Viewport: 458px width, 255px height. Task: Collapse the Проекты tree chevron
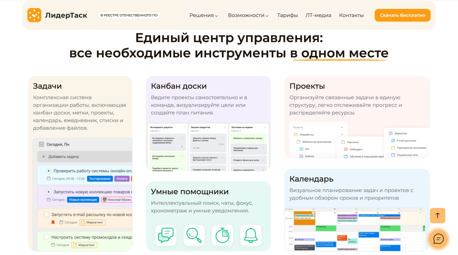tap(342, 127)
